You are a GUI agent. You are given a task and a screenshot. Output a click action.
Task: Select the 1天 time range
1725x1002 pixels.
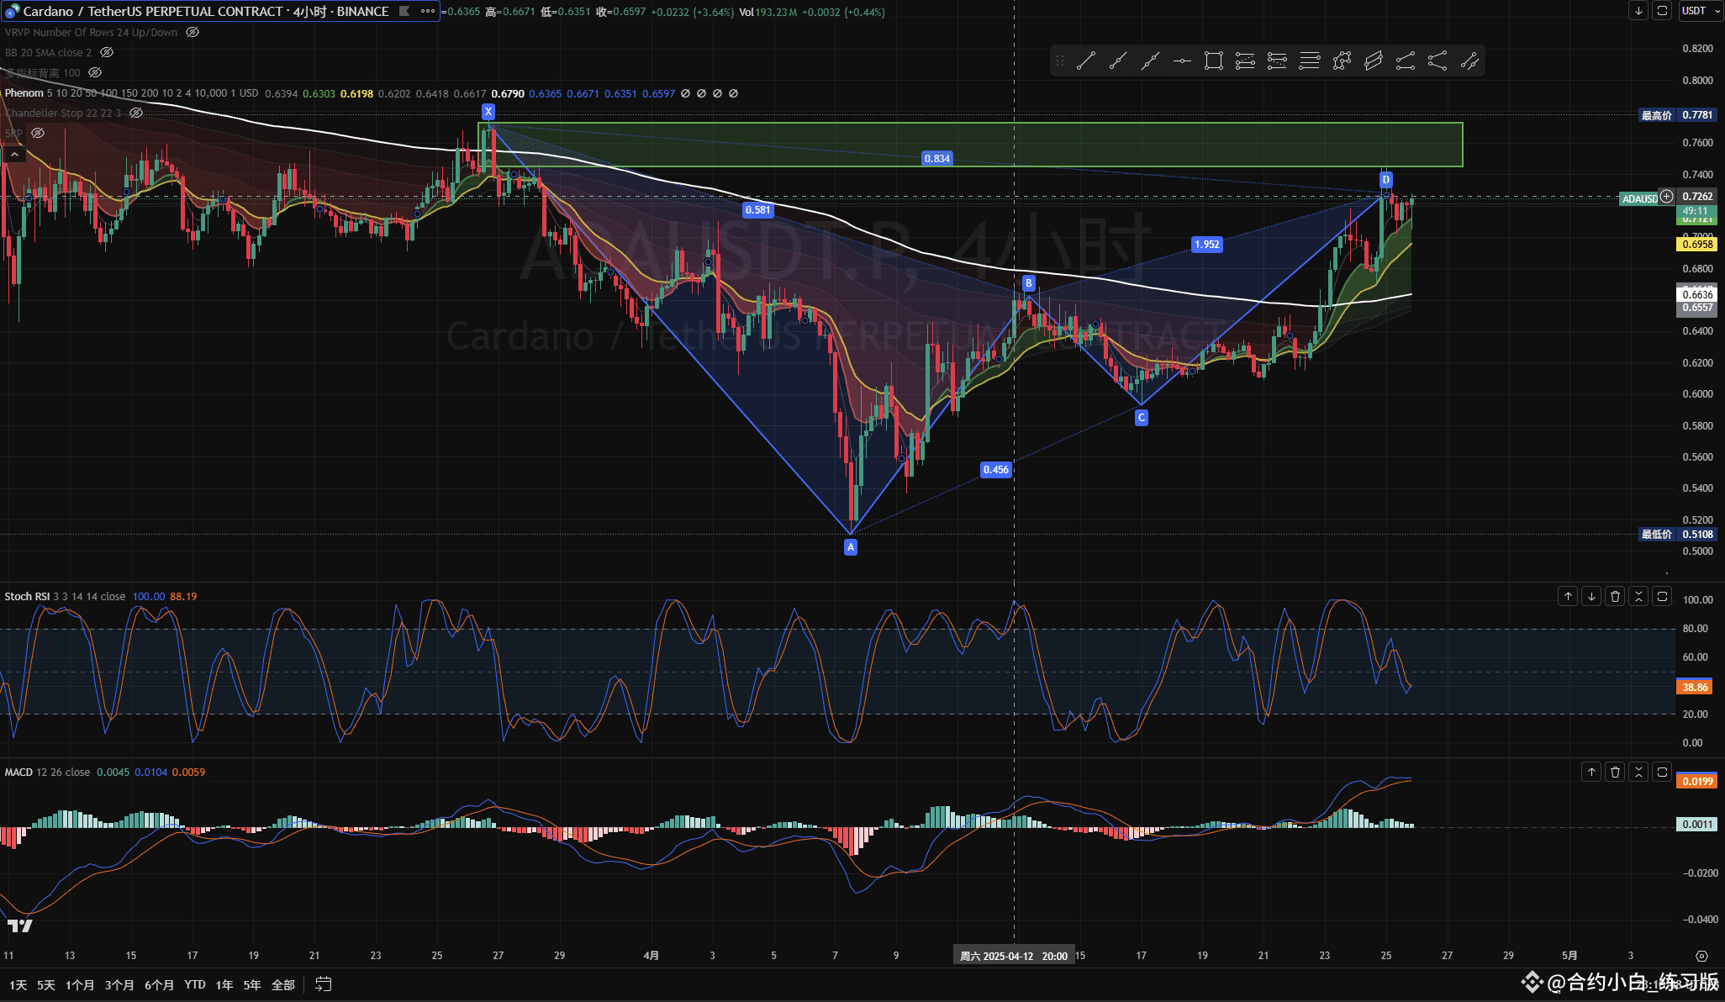click(x=18, y=984)
